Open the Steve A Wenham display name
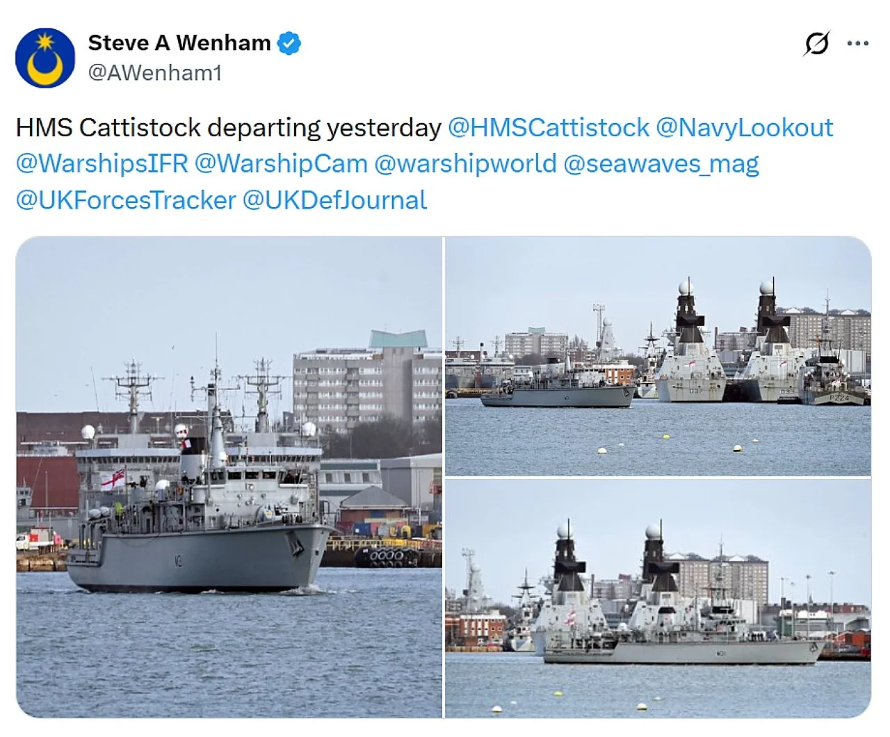Viewport: 890px width, 737px height. 179,43
